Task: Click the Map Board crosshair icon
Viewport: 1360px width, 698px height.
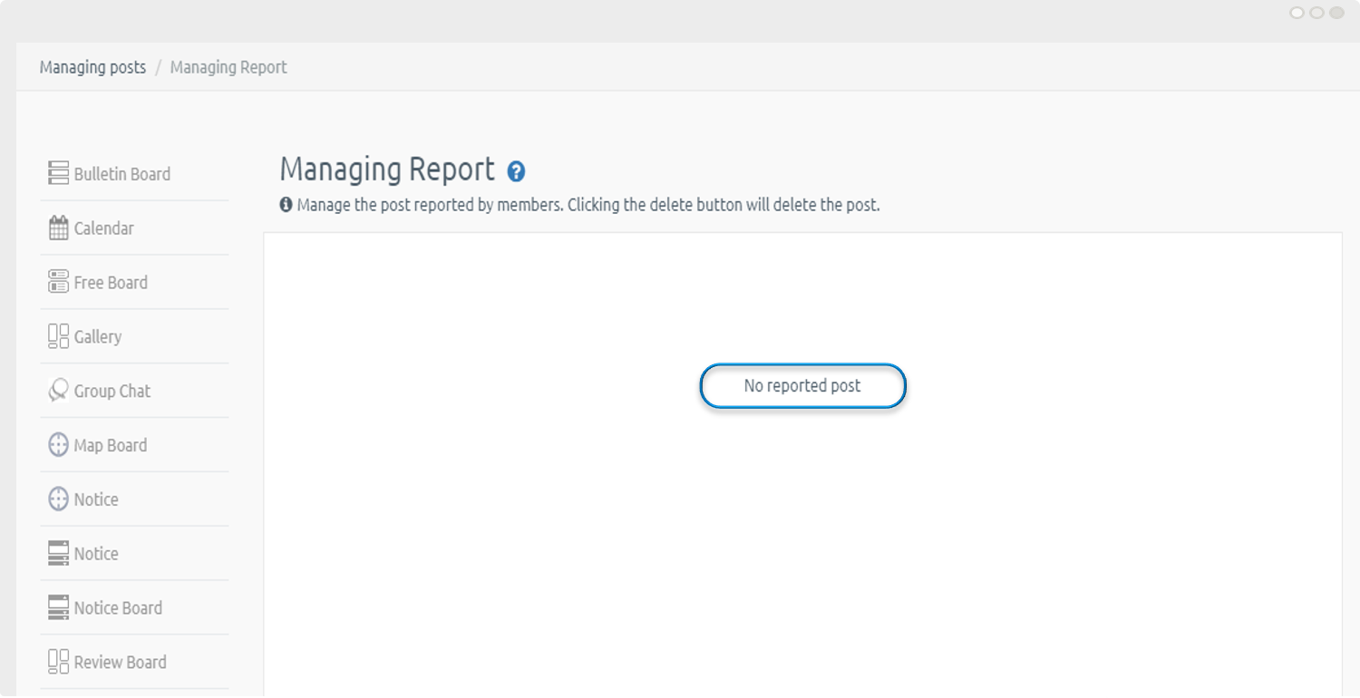Action: pos(58,445)
